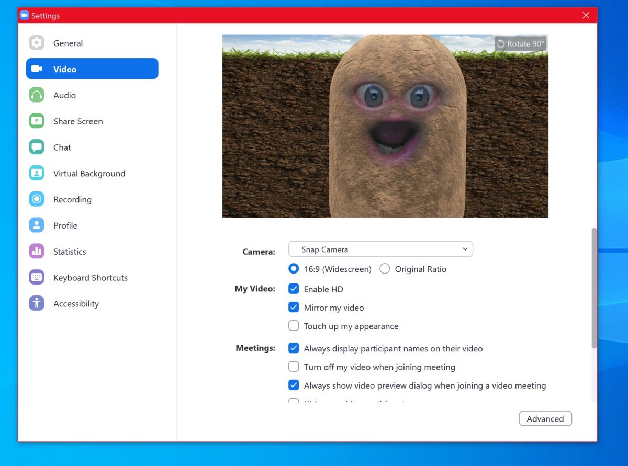Open Share Screen settings icon
Image resolution: width=628 pixels, height=466 pixels.
(x=37, y=121)
